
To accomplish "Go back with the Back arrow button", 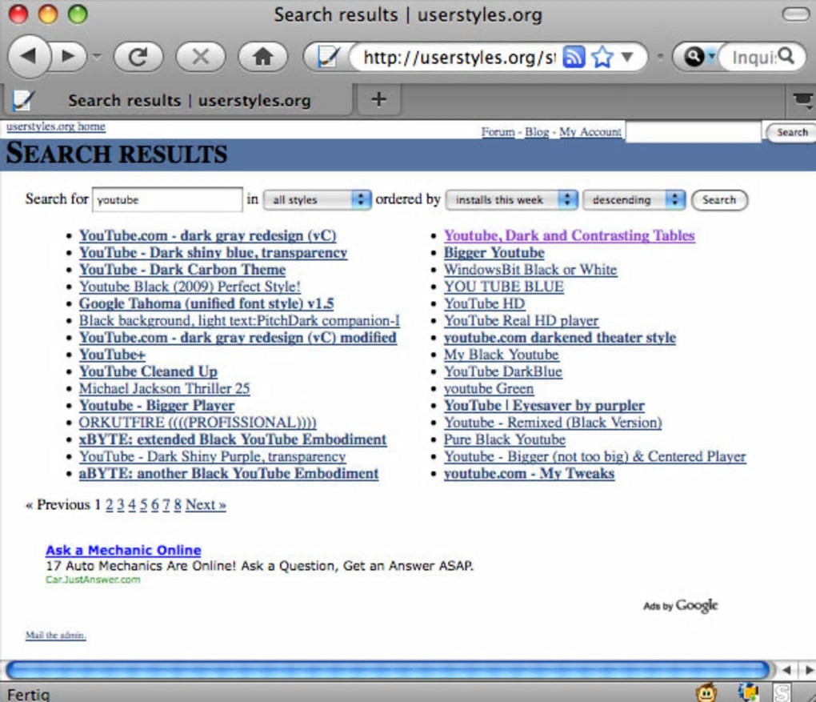I will (x=29, y=56).
